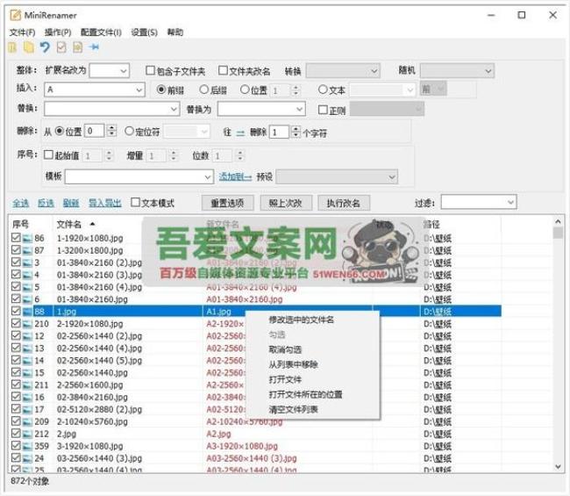
Task: Enable the 起始值 checkbox
Action: pos(48,155)
